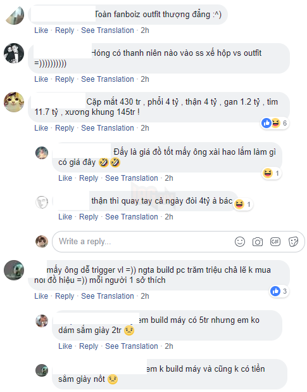Open emoji picker in reply box

[240, 242]
